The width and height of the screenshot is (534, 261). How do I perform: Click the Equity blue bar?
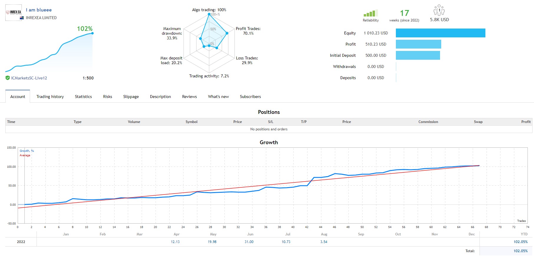[x=440, y=33]
